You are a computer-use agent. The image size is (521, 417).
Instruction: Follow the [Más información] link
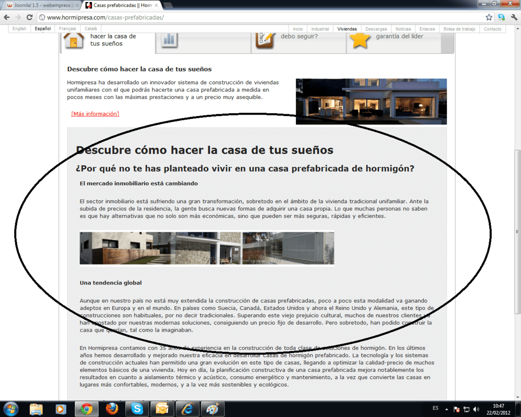pyautogui.click(x=95, y=114)
